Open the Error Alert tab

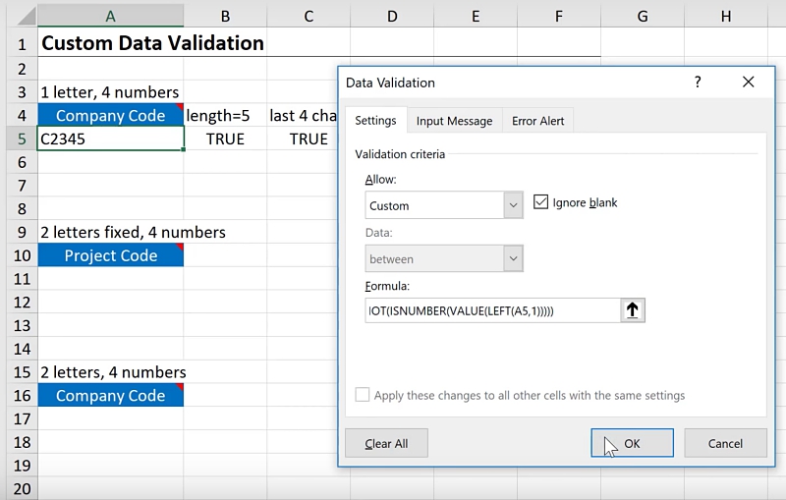coord(537,121)
